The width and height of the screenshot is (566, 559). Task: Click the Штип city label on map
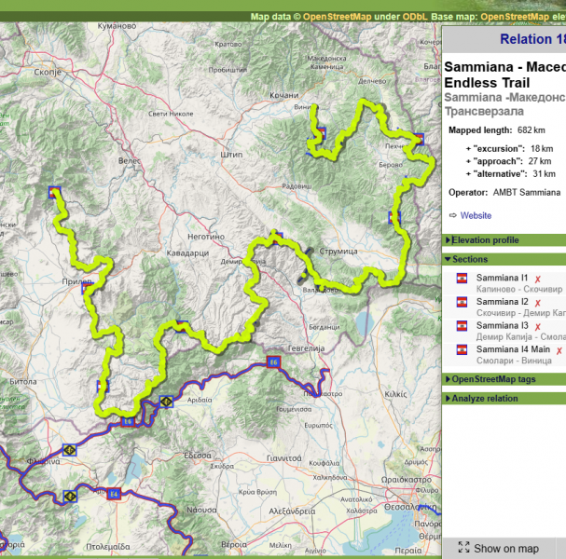tap(231, 155)
